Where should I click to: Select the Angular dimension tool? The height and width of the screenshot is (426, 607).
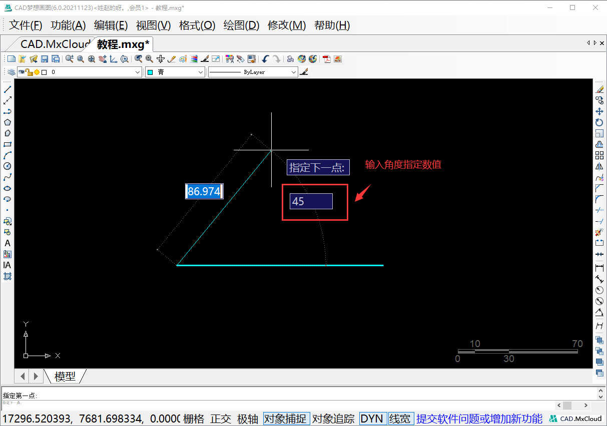(x=599, y=313)
